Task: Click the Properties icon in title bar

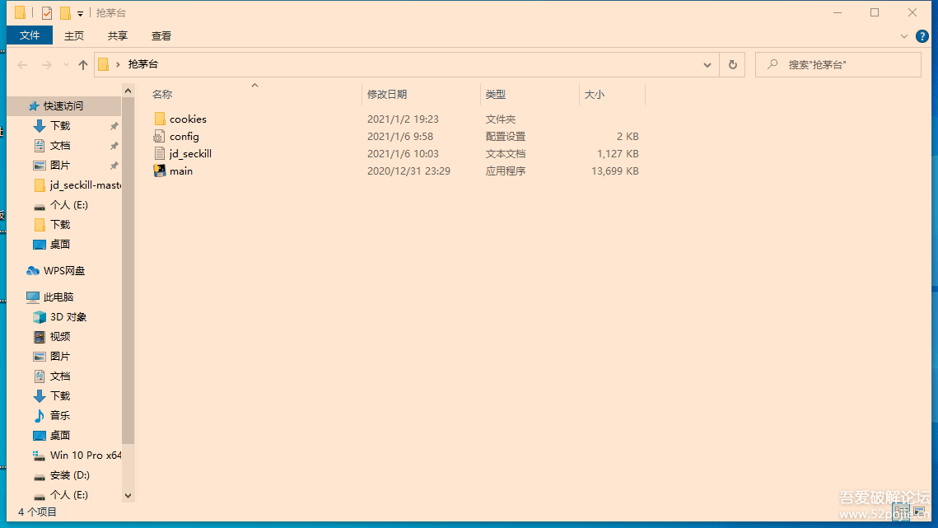Action: (47, 13)
